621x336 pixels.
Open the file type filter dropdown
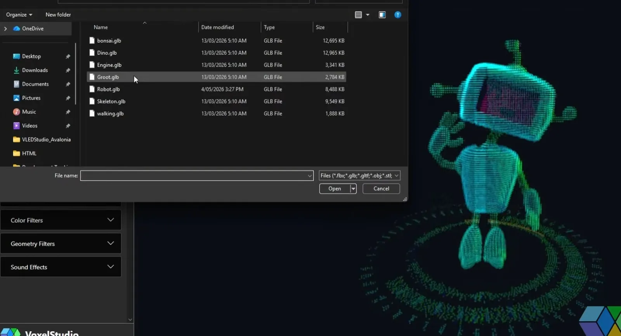359,176
